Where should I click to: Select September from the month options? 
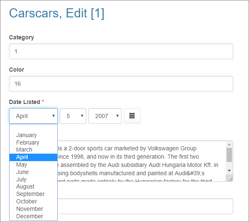[x=33, y=194]
